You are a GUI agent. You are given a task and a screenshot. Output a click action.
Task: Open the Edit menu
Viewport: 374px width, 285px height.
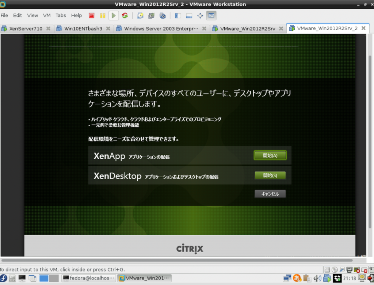point(18,15)
